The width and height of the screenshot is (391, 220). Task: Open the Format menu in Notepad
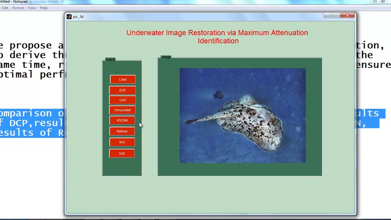coord(18,8)
